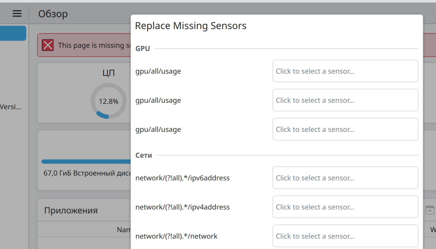Screen dimensions: 436x249
Task: Select the highlighted blue sidebar item
Action: tap(13, 33)
